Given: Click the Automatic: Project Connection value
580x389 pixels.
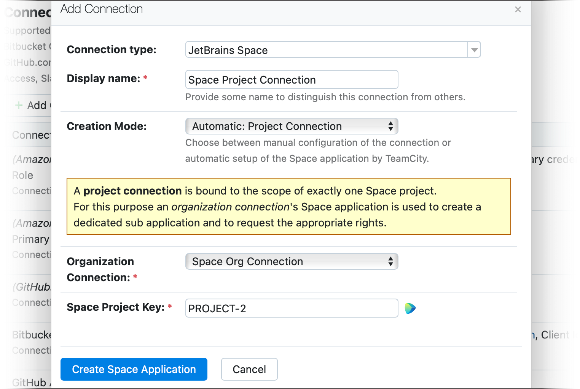Looking at the screenshot, I should pyautogui.click(x=266, y=126).
